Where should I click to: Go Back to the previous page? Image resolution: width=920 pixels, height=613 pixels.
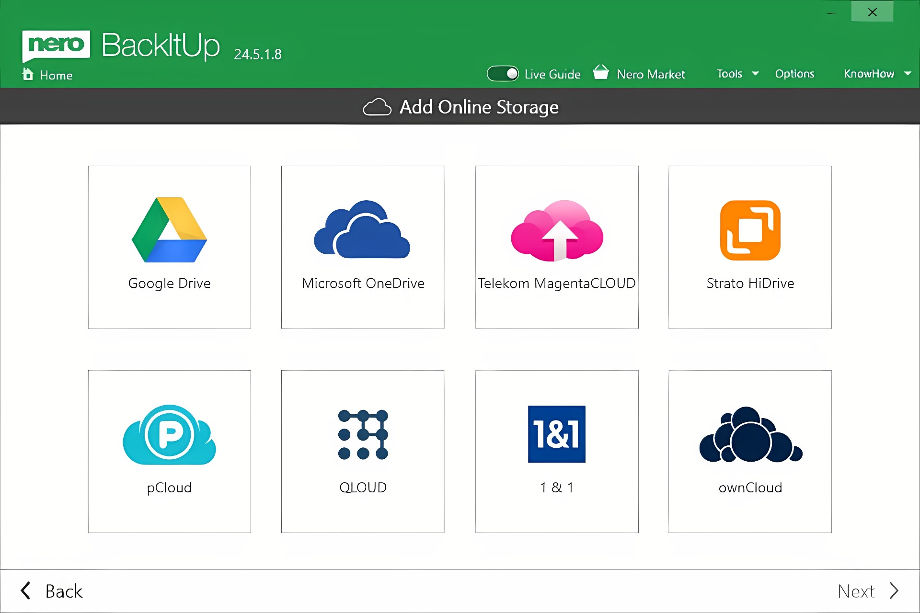[x=52, y=591]
